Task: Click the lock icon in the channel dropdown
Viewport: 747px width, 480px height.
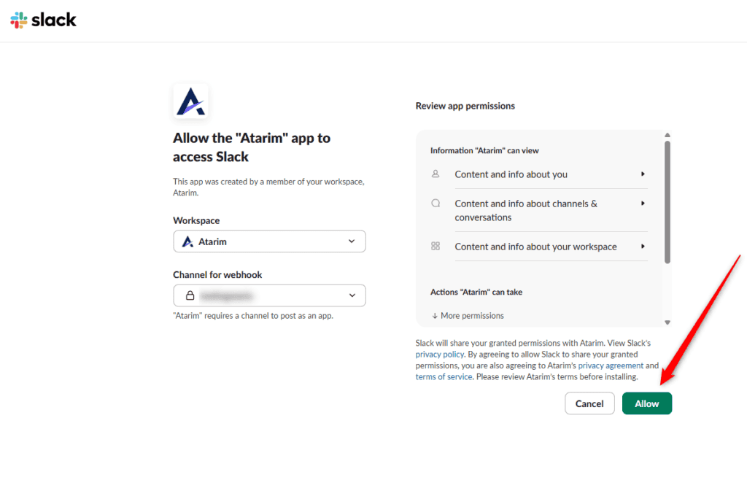Action: coord(190,295)
